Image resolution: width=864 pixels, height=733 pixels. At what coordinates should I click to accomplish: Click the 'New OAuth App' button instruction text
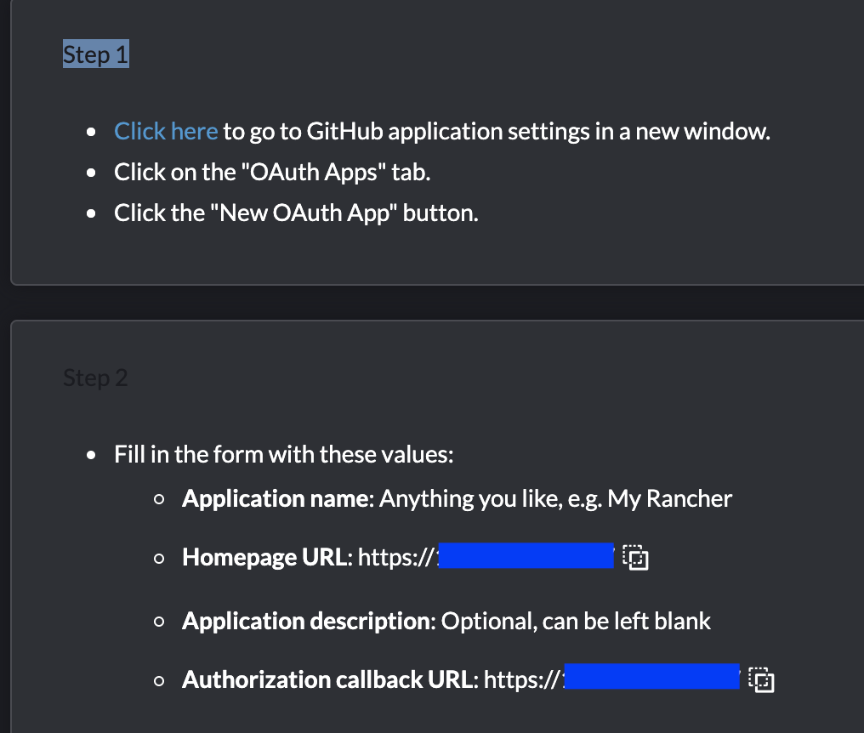[295, 212]
